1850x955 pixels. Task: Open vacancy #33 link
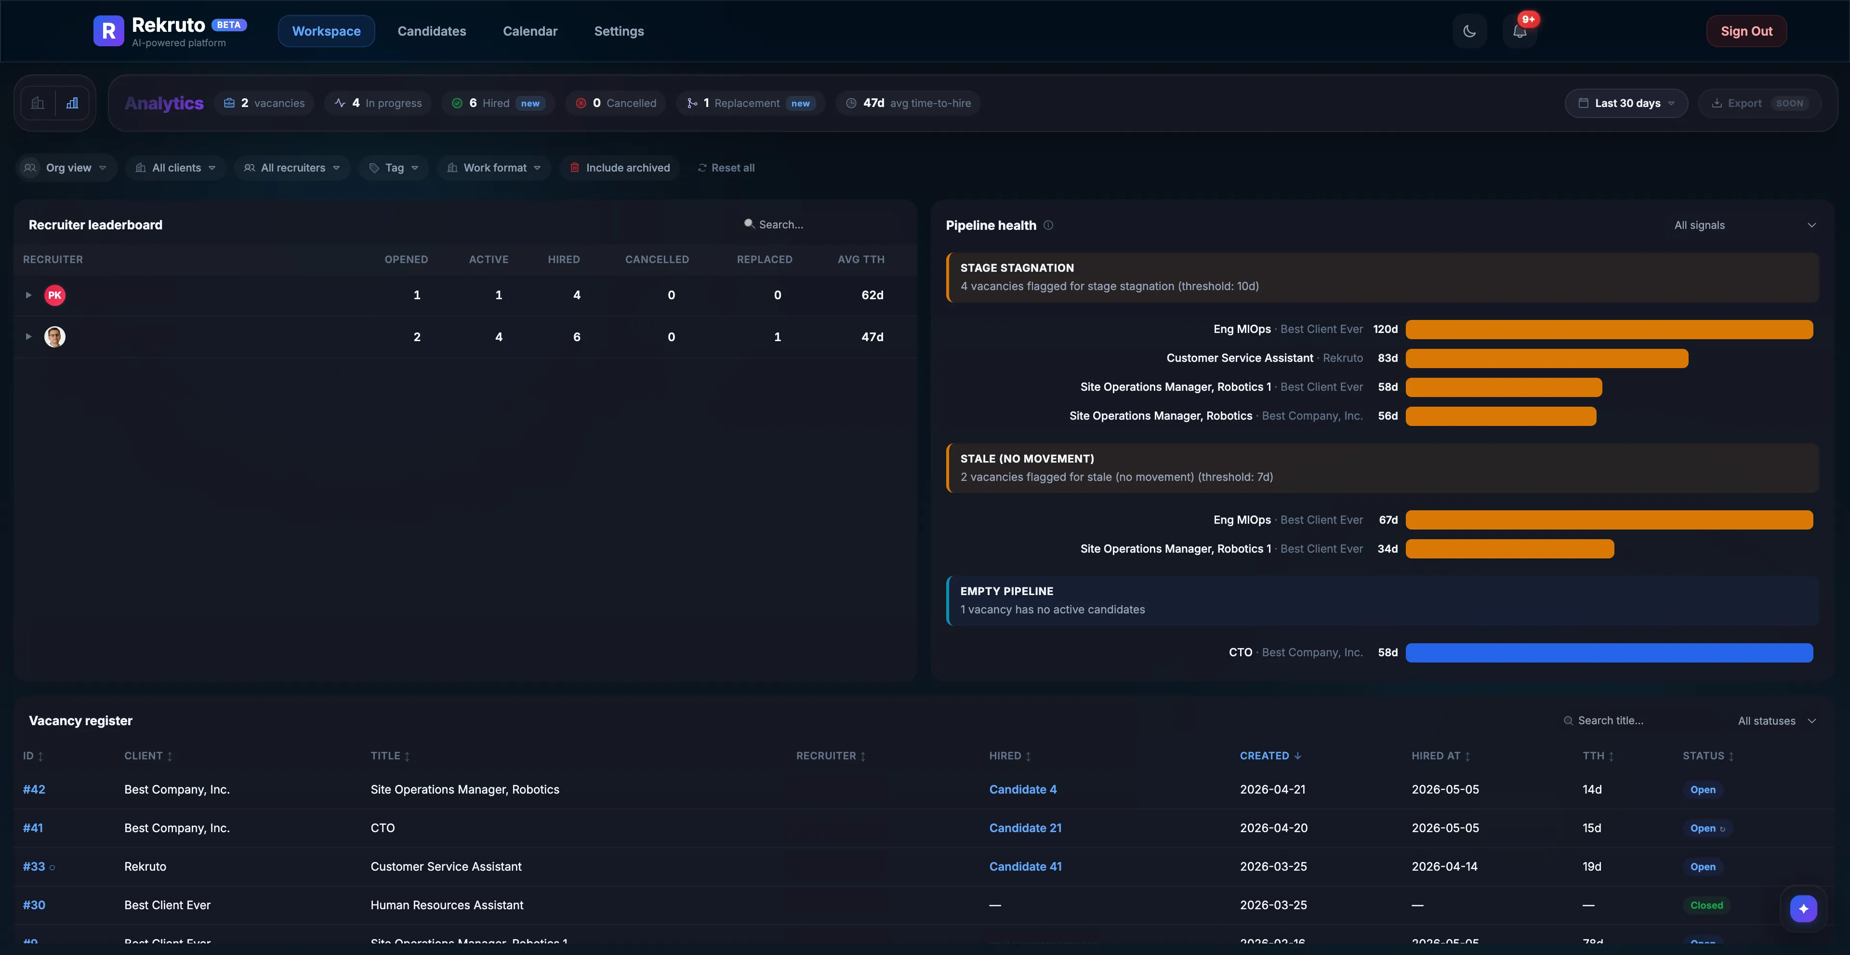(x=34, y=867)
